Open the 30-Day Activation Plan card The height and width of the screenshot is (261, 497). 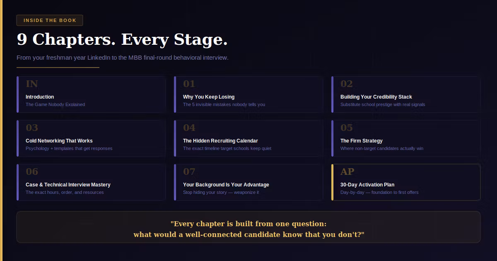coord(406,182)
